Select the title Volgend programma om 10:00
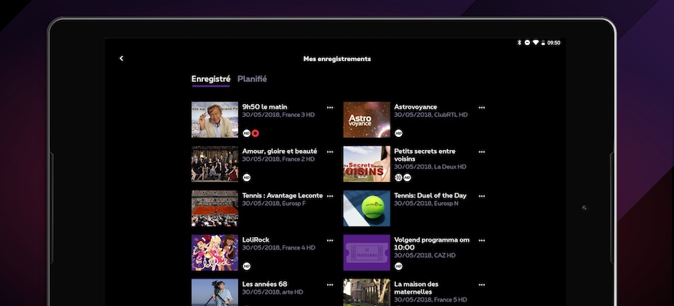674x306 pixels. click(x=432, y=243)
